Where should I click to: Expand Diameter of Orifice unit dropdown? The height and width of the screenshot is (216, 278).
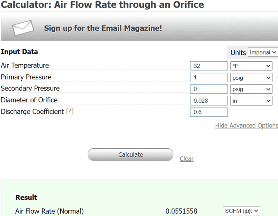(251, 101)
